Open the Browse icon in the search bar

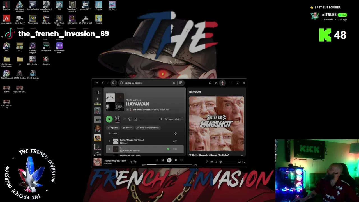tap(181, 83)
